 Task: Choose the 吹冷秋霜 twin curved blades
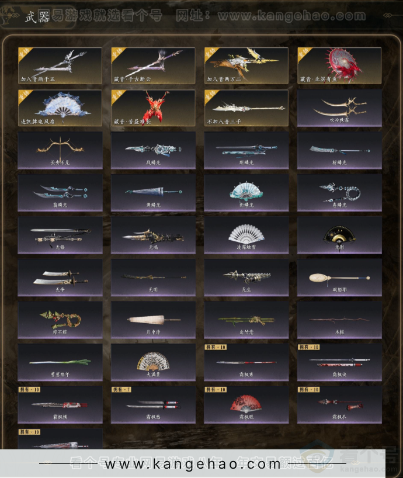(339, 108)
